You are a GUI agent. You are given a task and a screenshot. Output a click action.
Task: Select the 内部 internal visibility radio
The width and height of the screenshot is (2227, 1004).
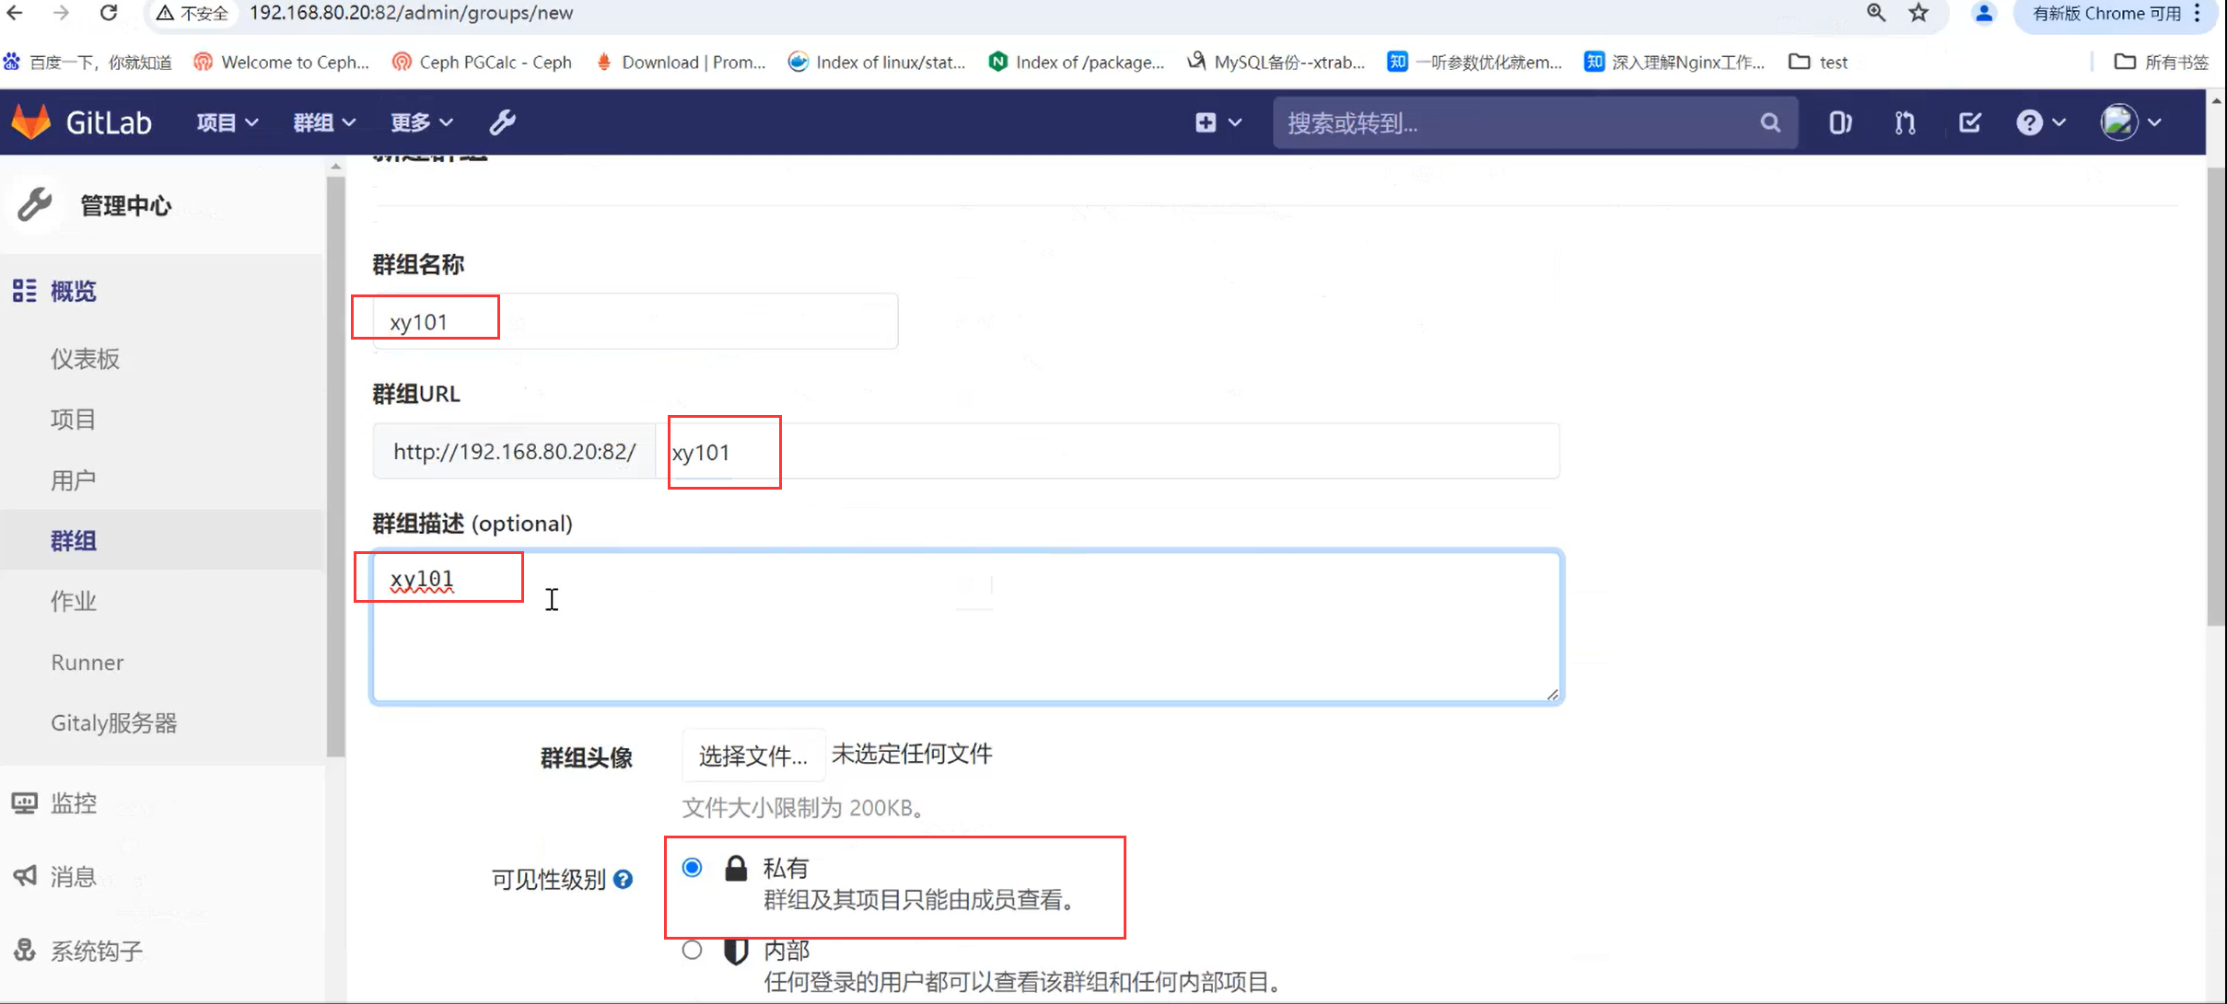point(692,950)
